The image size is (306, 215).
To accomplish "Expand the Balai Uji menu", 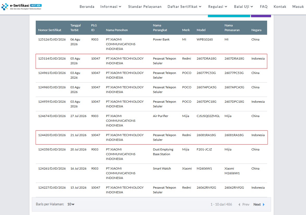I will click(244, 7).
